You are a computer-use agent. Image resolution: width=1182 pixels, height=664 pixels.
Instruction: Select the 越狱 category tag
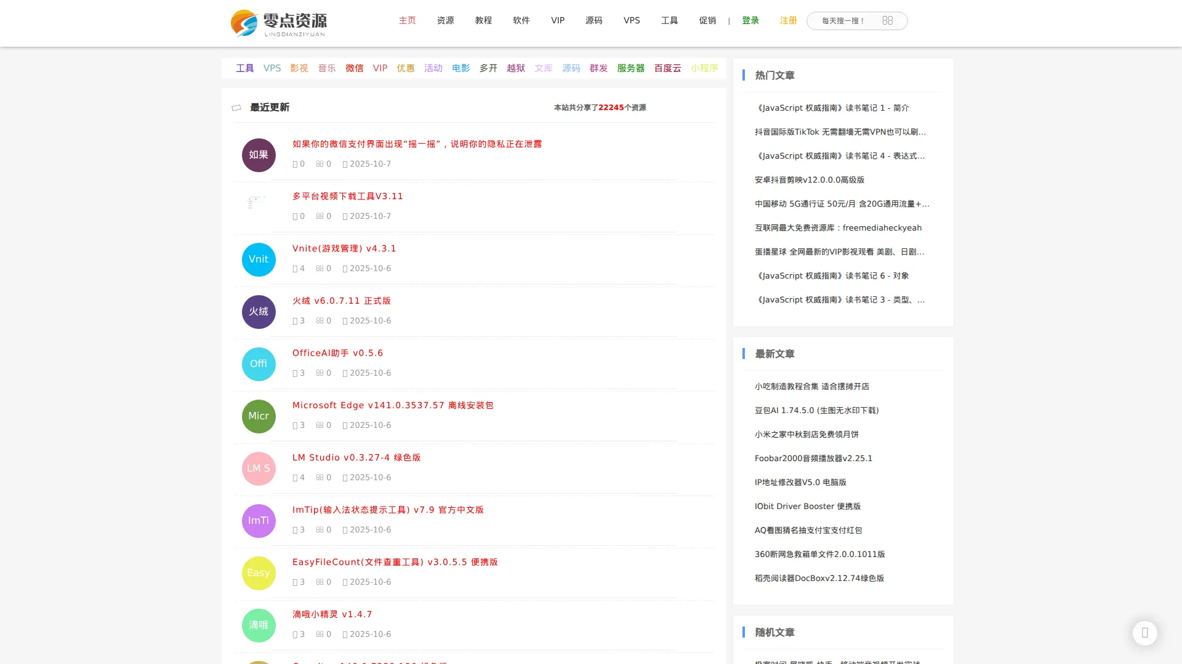click(516, 68)
